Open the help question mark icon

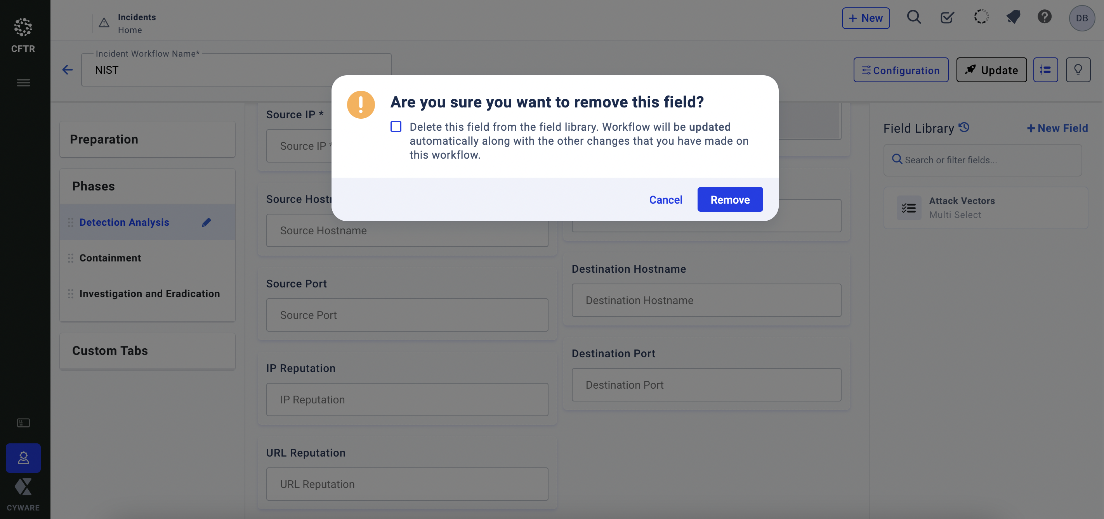1045,17
